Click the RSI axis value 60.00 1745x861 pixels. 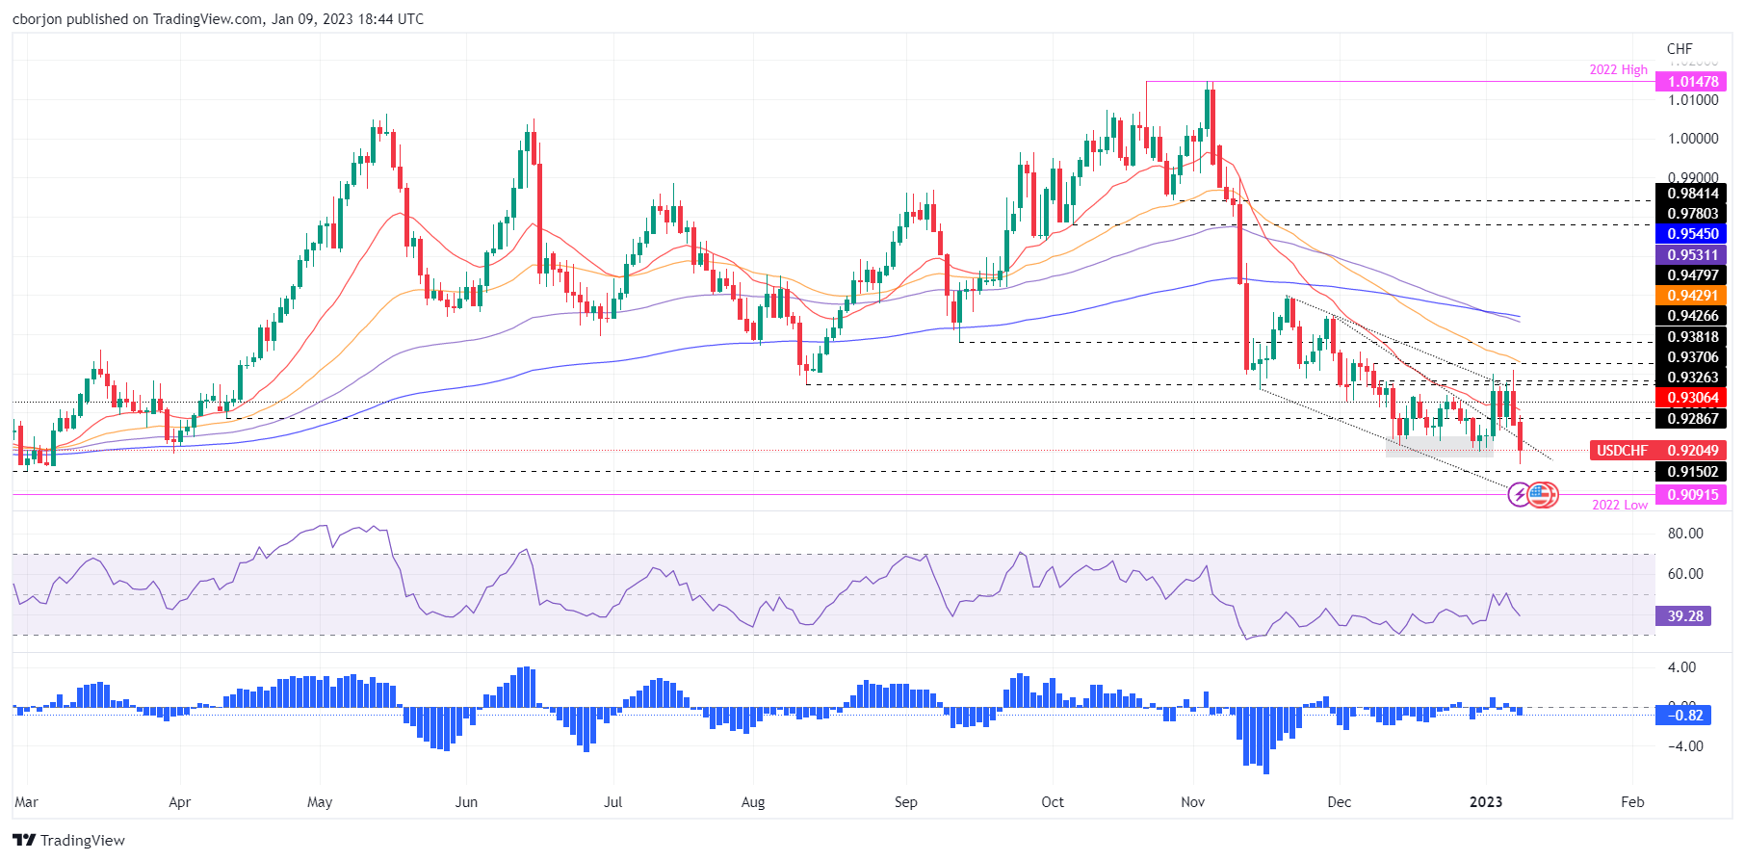[x=1685, y=574]
